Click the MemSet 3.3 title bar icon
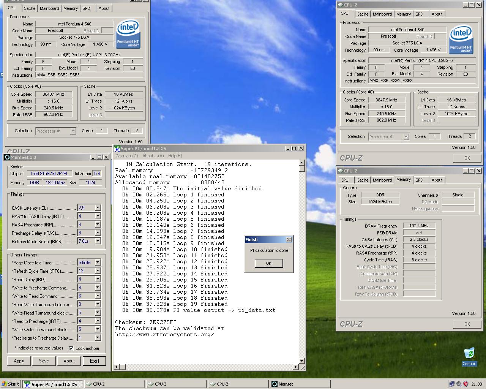The width and height of the screenshot is (486, 389). pyautogui.click(x=7, y=157)
